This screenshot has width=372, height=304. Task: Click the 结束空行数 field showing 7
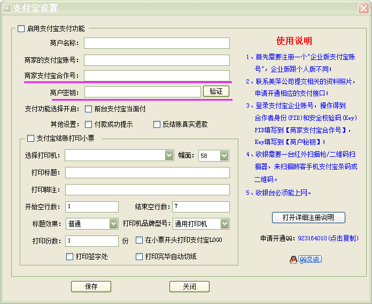point(201,207)
